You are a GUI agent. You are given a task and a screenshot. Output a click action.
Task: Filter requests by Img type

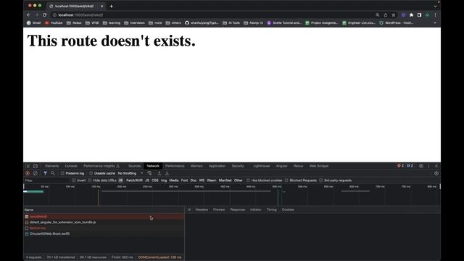[164, 181]
